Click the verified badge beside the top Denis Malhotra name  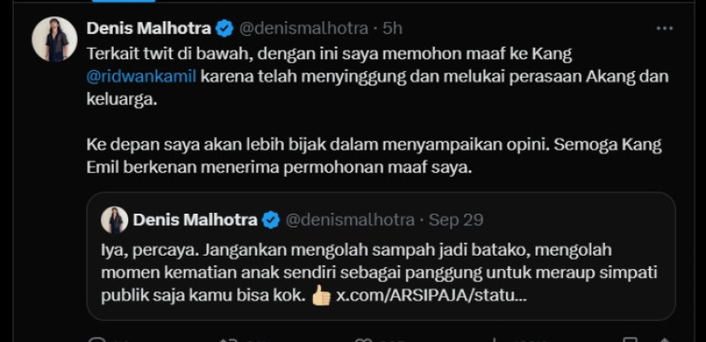pos(224,28)
